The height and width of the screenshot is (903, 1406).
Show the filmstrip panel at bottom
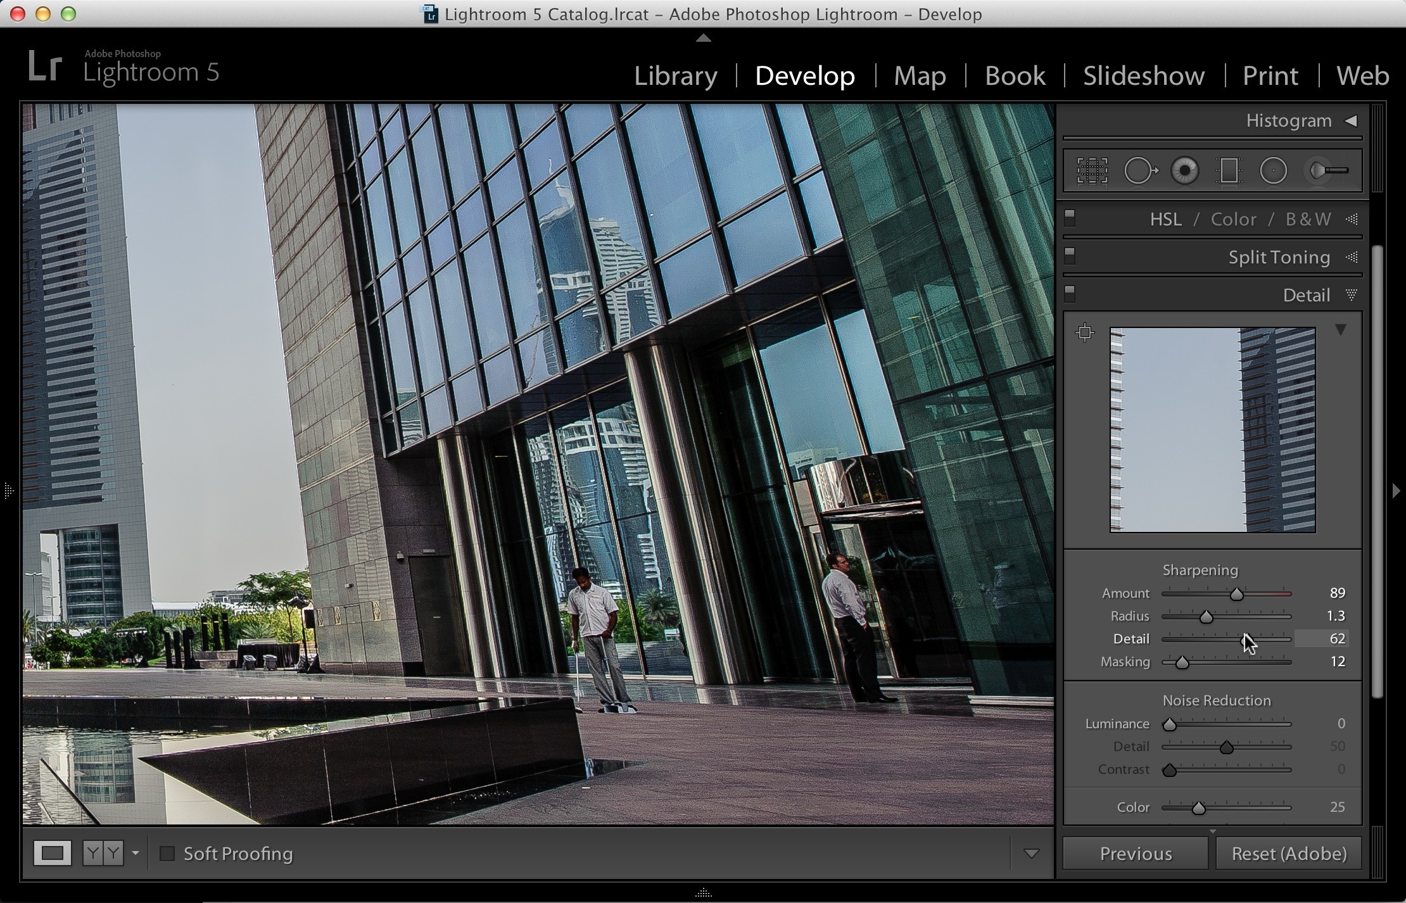pos(703,893)
